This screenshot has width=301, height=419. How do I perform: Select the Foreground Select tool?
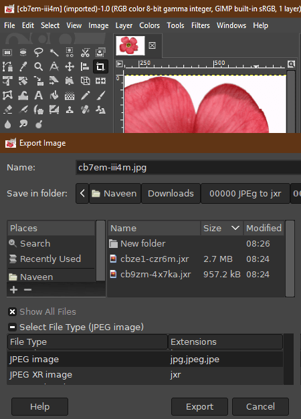(100, 52)
